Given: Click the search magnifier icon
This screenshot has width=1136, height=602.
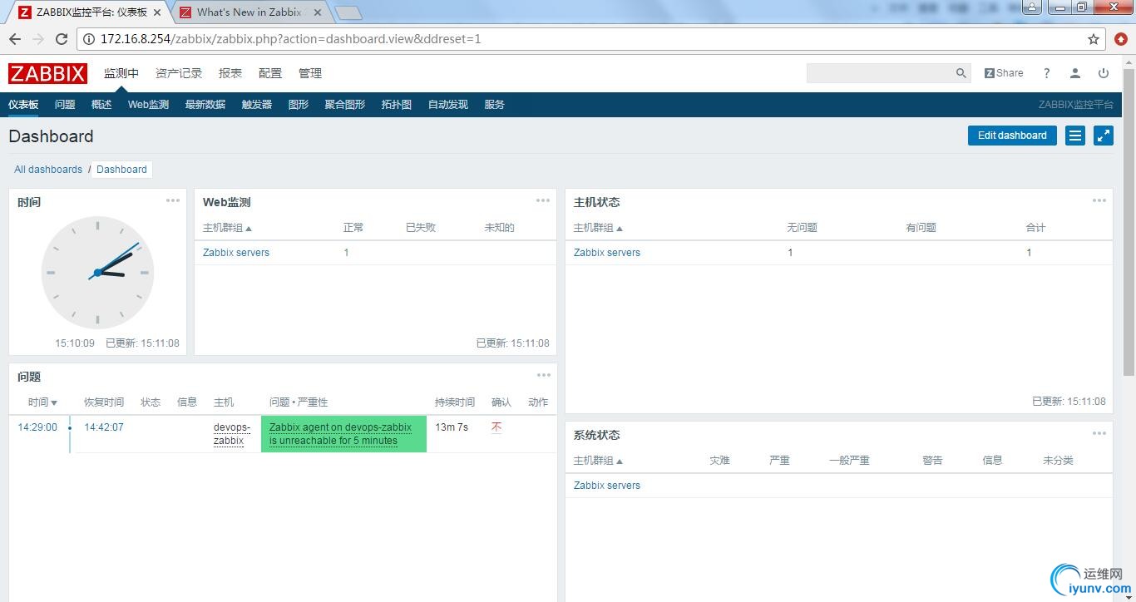Looking at the screenshot, I should [x=961, y=73].
